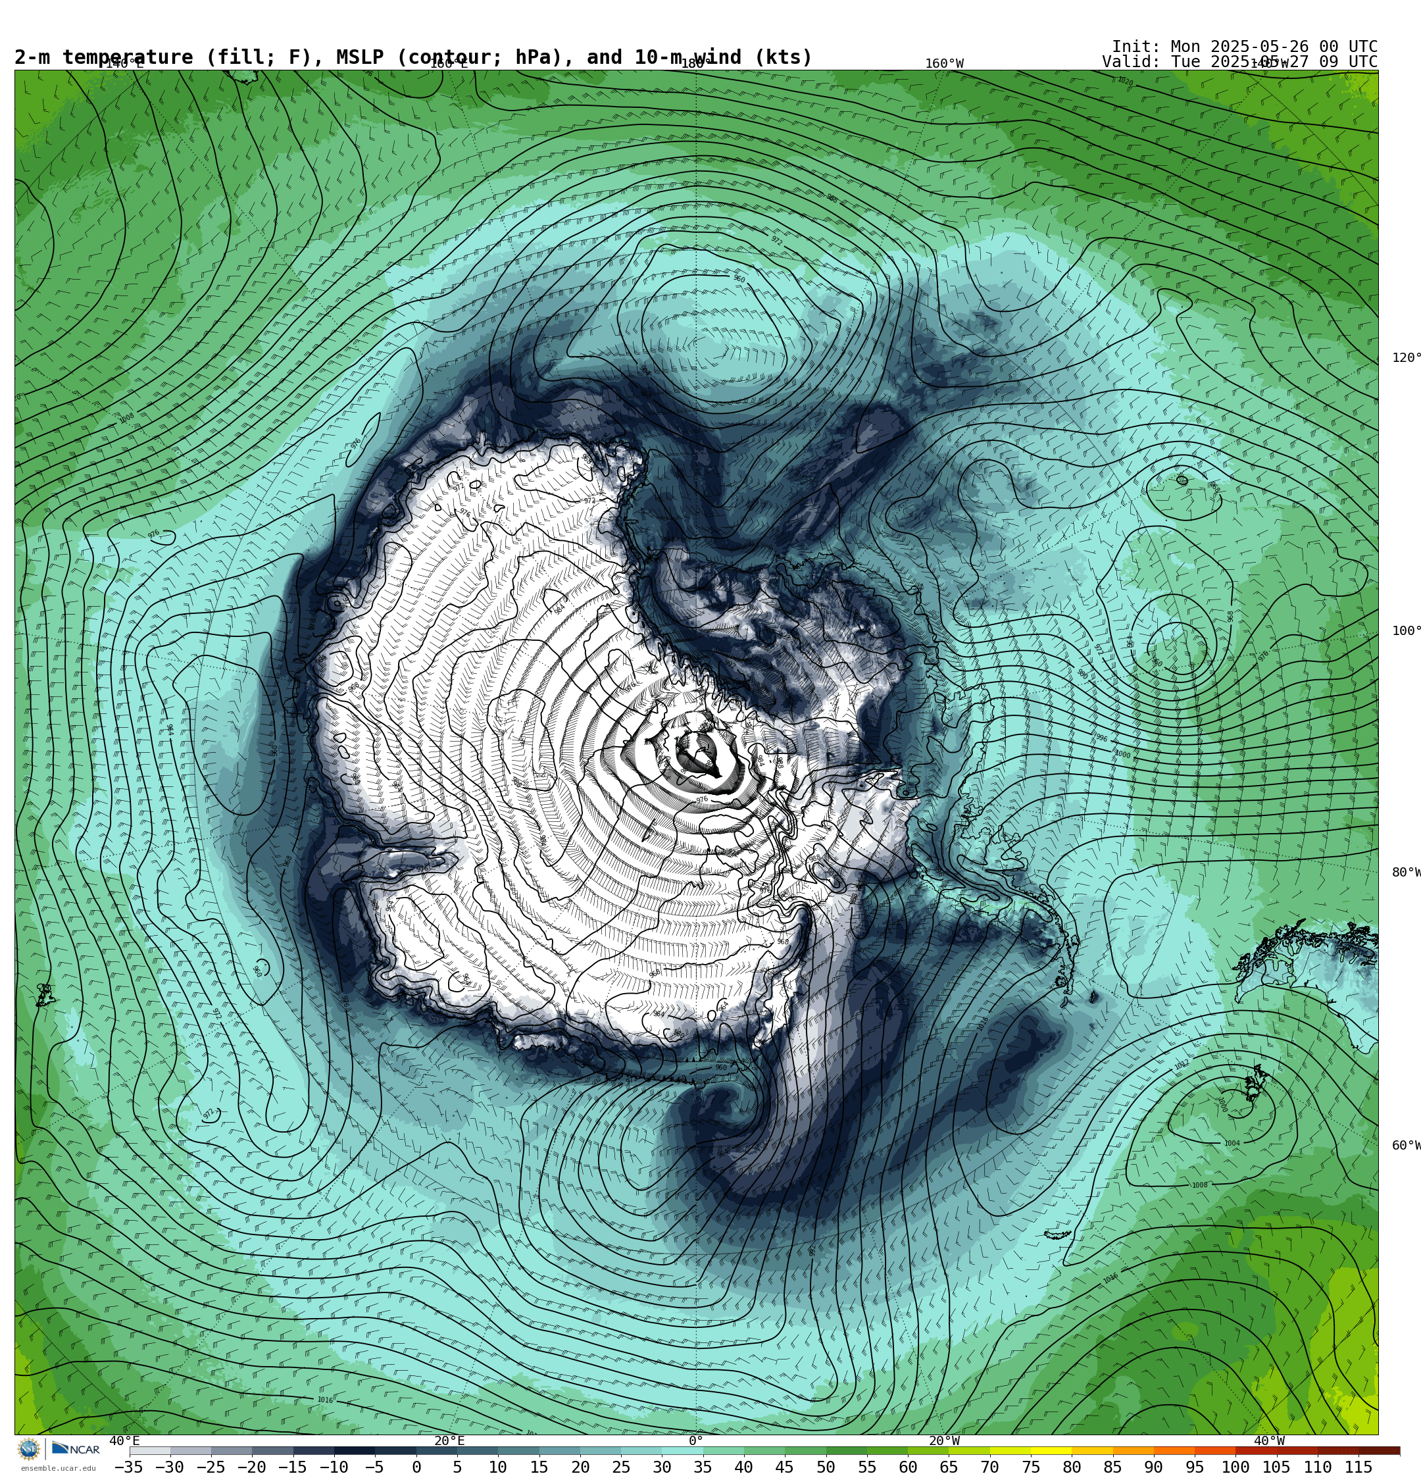Click the '80' colorbar value
The image size is (1421, 1476).
1072,1467
